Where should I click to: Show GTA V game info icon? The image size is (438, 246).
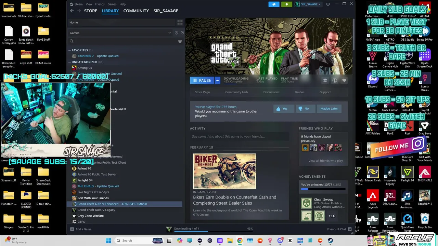(335, 81)
